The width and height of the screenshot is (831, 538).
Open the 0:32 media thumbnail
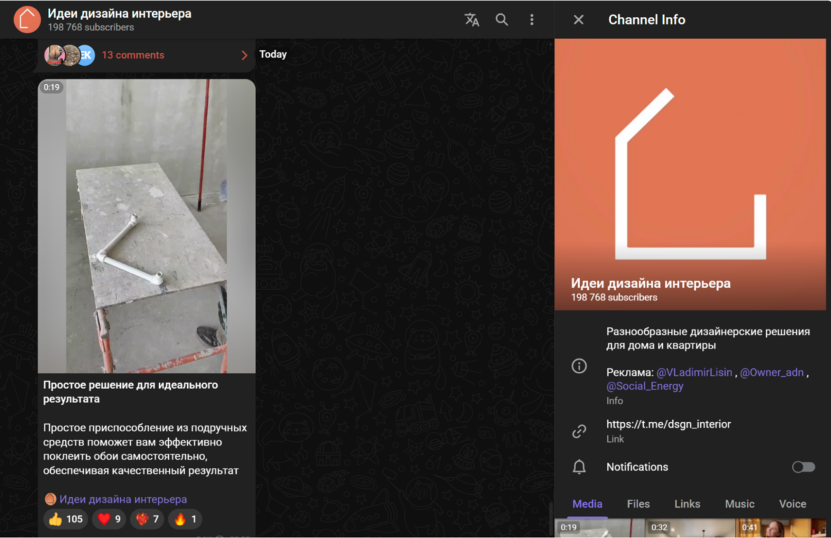coord(690,530)
